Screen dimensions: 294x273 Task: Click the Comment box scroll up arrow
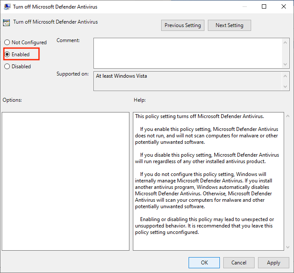click(285, 42)
